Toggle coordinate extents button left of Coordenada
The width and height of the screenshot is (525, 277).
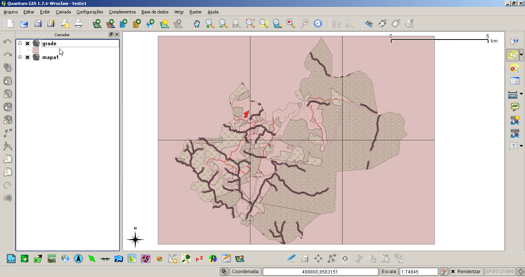click(225, 272)
